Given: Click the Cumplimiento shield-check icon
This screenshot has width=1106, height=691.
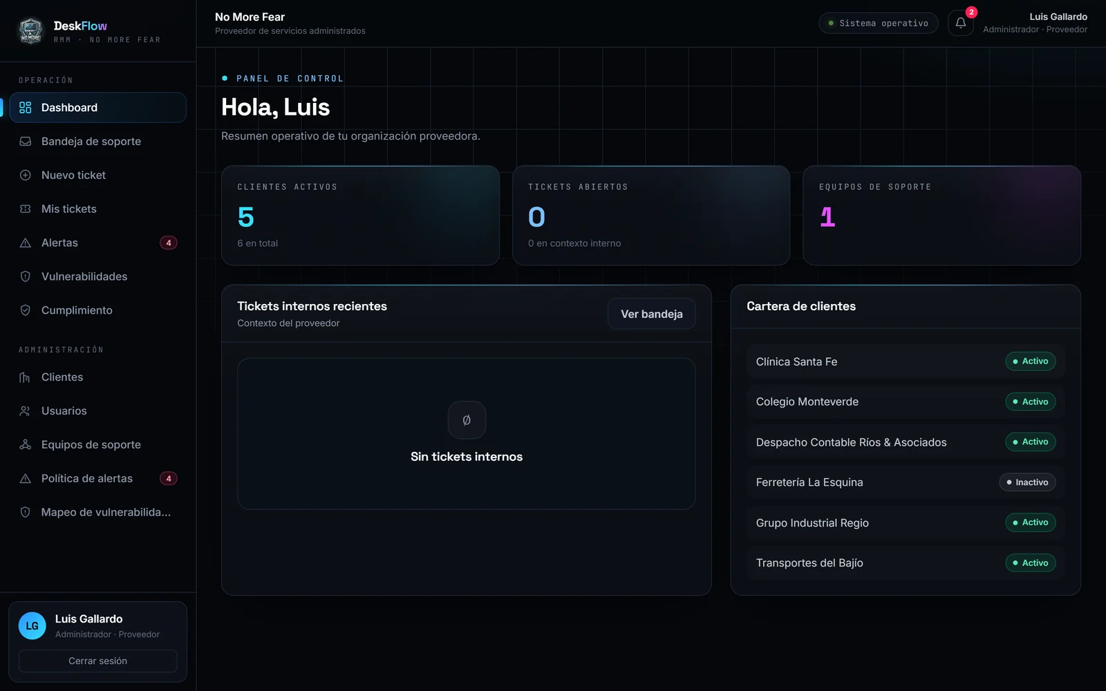Looking at the screenshot, I should [x=26, y=310].
